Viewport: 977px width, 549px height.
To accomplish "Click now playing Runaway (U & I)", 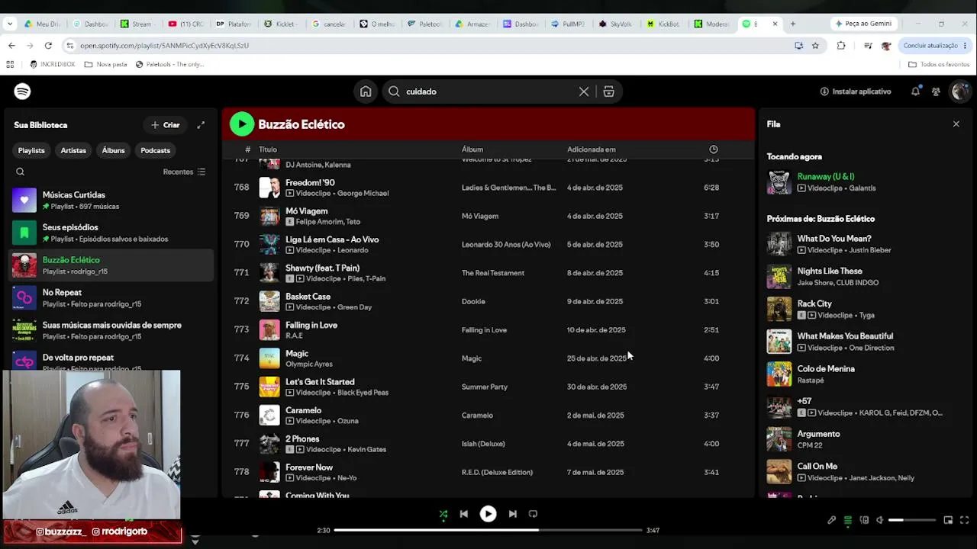I will tap(826, 177).
